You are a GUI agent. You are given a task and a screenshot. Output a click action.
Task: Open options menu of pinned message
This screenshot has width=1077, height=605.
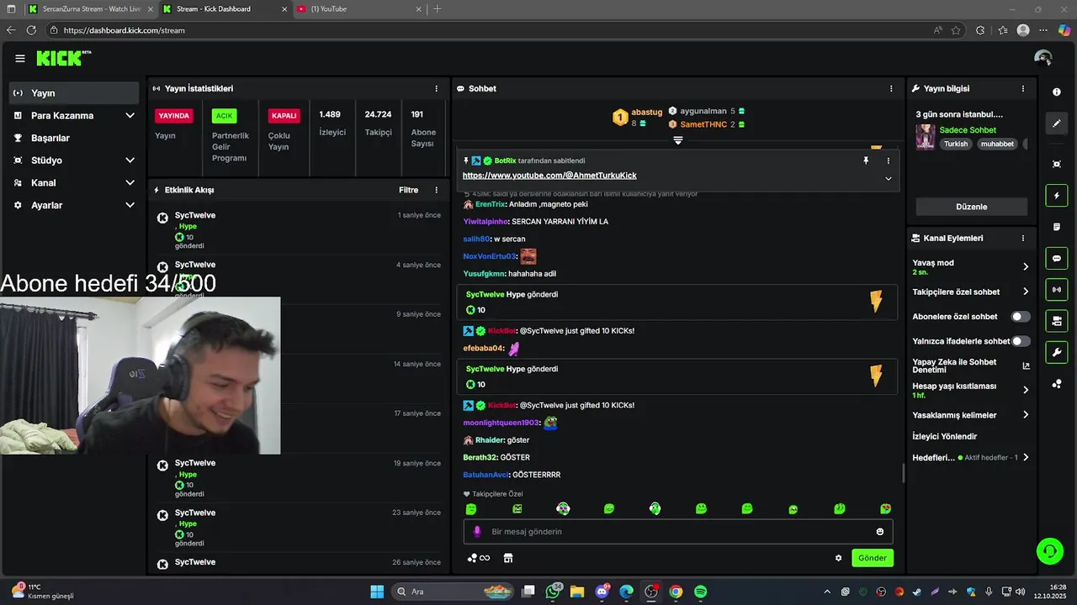coord(888,160)
